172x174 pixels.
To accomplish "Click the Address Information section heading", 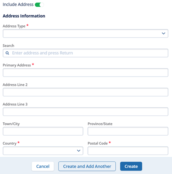I will (x=24, y=16).
